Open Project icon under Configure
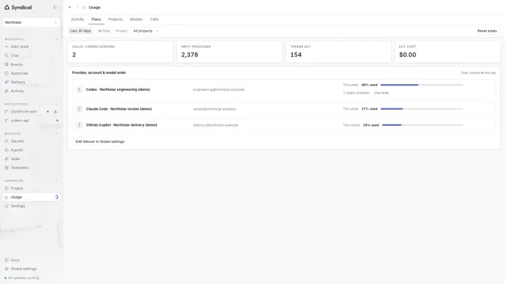505x284 pixels. click(x=7, y=188)
